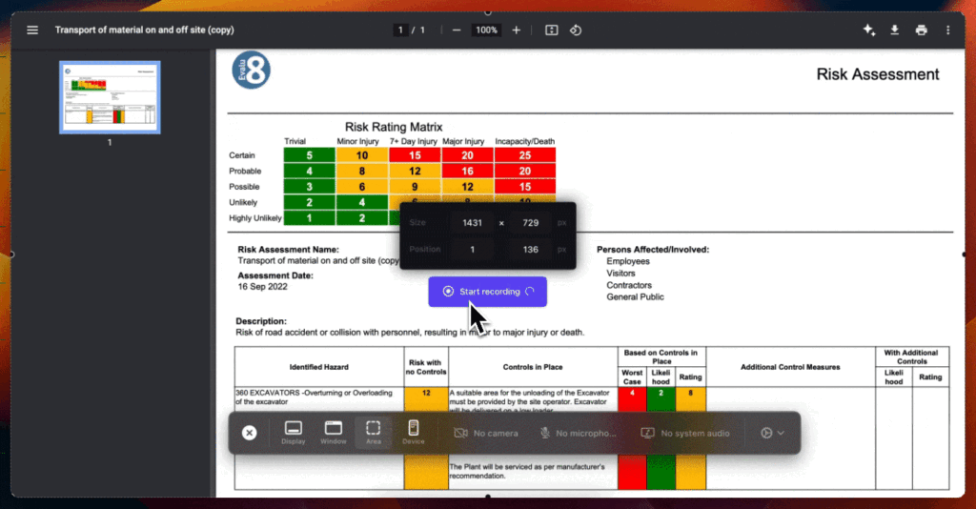Zoom in with the plus button
The image size is (976, 509).
click(516, 30)
